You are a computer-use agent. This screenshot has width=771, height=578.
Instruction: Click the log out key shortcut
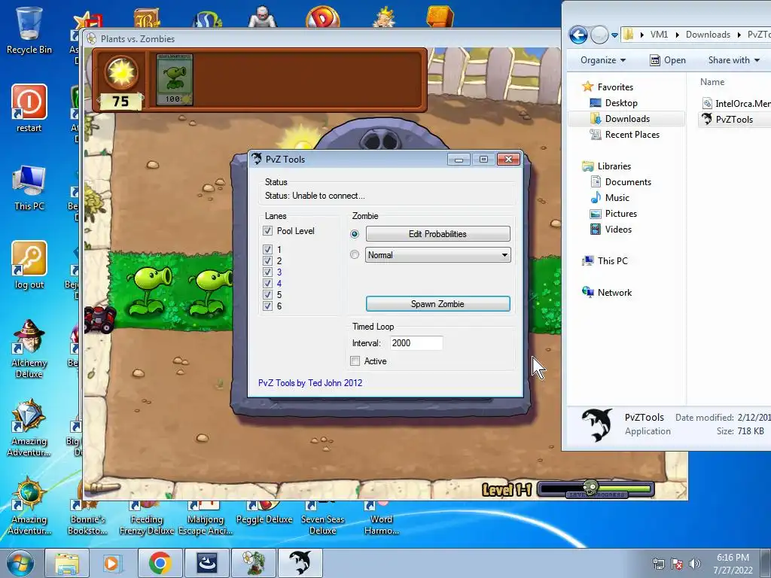pyautogui.click(x=29, y=266)
